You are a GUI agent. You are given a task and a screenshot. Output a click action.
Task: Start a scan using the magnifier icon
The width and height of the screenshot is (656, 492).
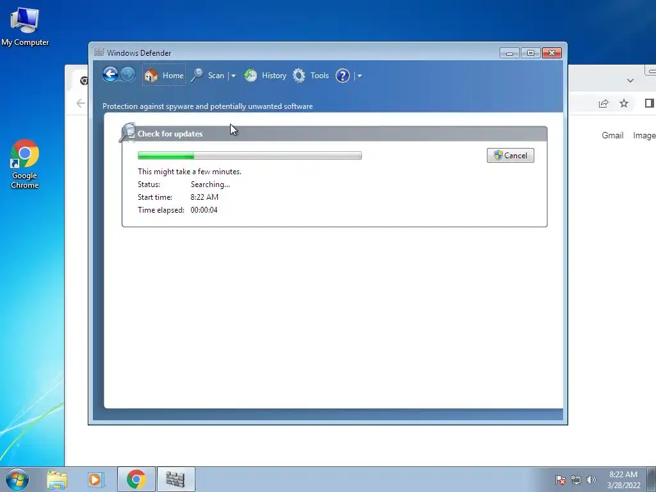pyautogui.click(x=197, y=76)
